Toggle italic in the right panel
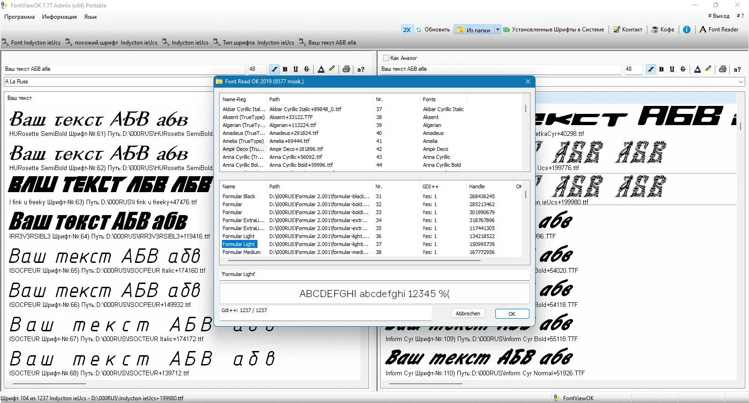This screenshot has width=749, height=403. 651,69
